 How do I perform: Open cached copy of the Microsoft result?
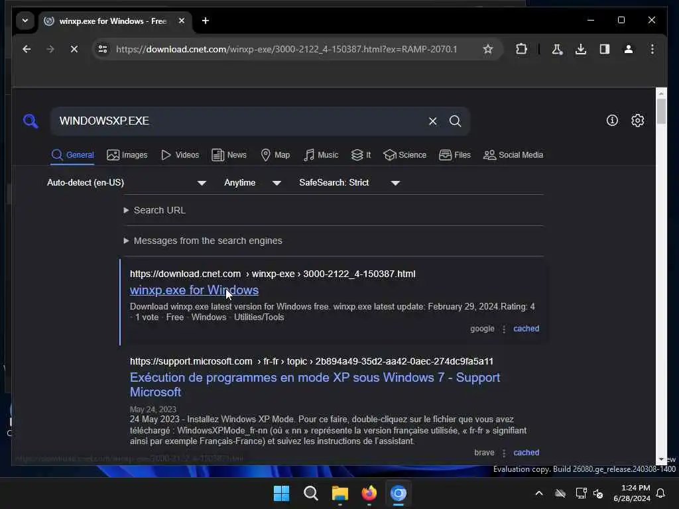[x=526, y=452]
